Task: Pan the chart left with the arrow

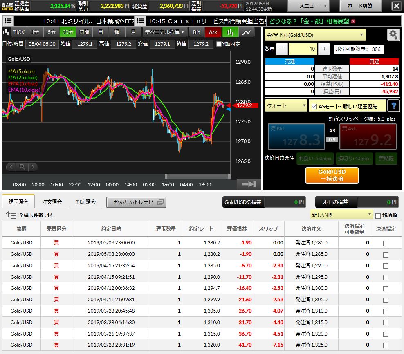Action: [x=11, y=167]
